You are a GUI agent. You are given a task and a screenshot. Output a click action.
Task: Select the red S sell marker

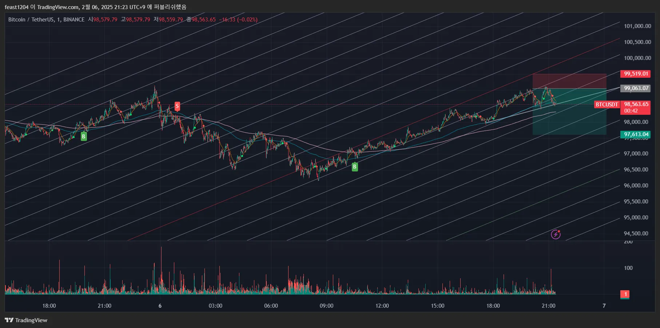[x=177, y=106]
